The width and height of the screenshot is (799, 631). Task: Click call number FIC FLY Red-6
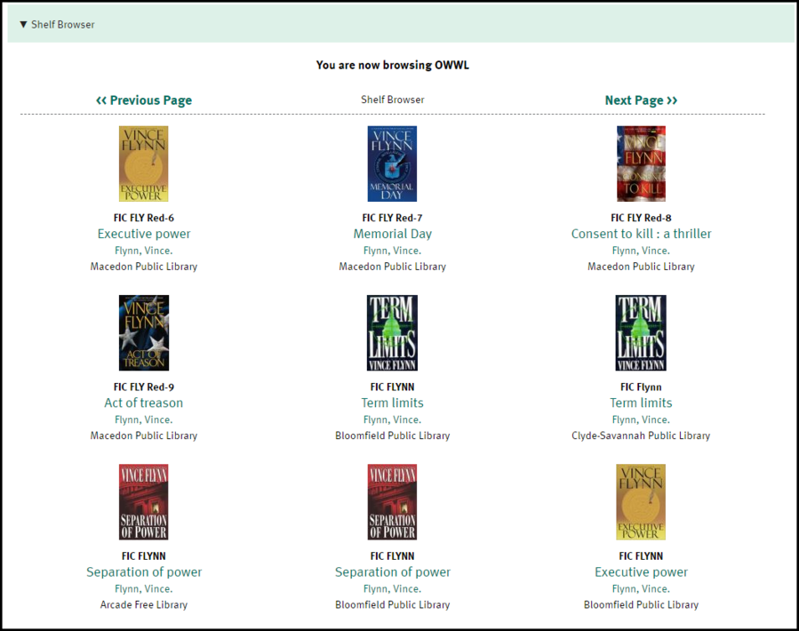[144, 218]
